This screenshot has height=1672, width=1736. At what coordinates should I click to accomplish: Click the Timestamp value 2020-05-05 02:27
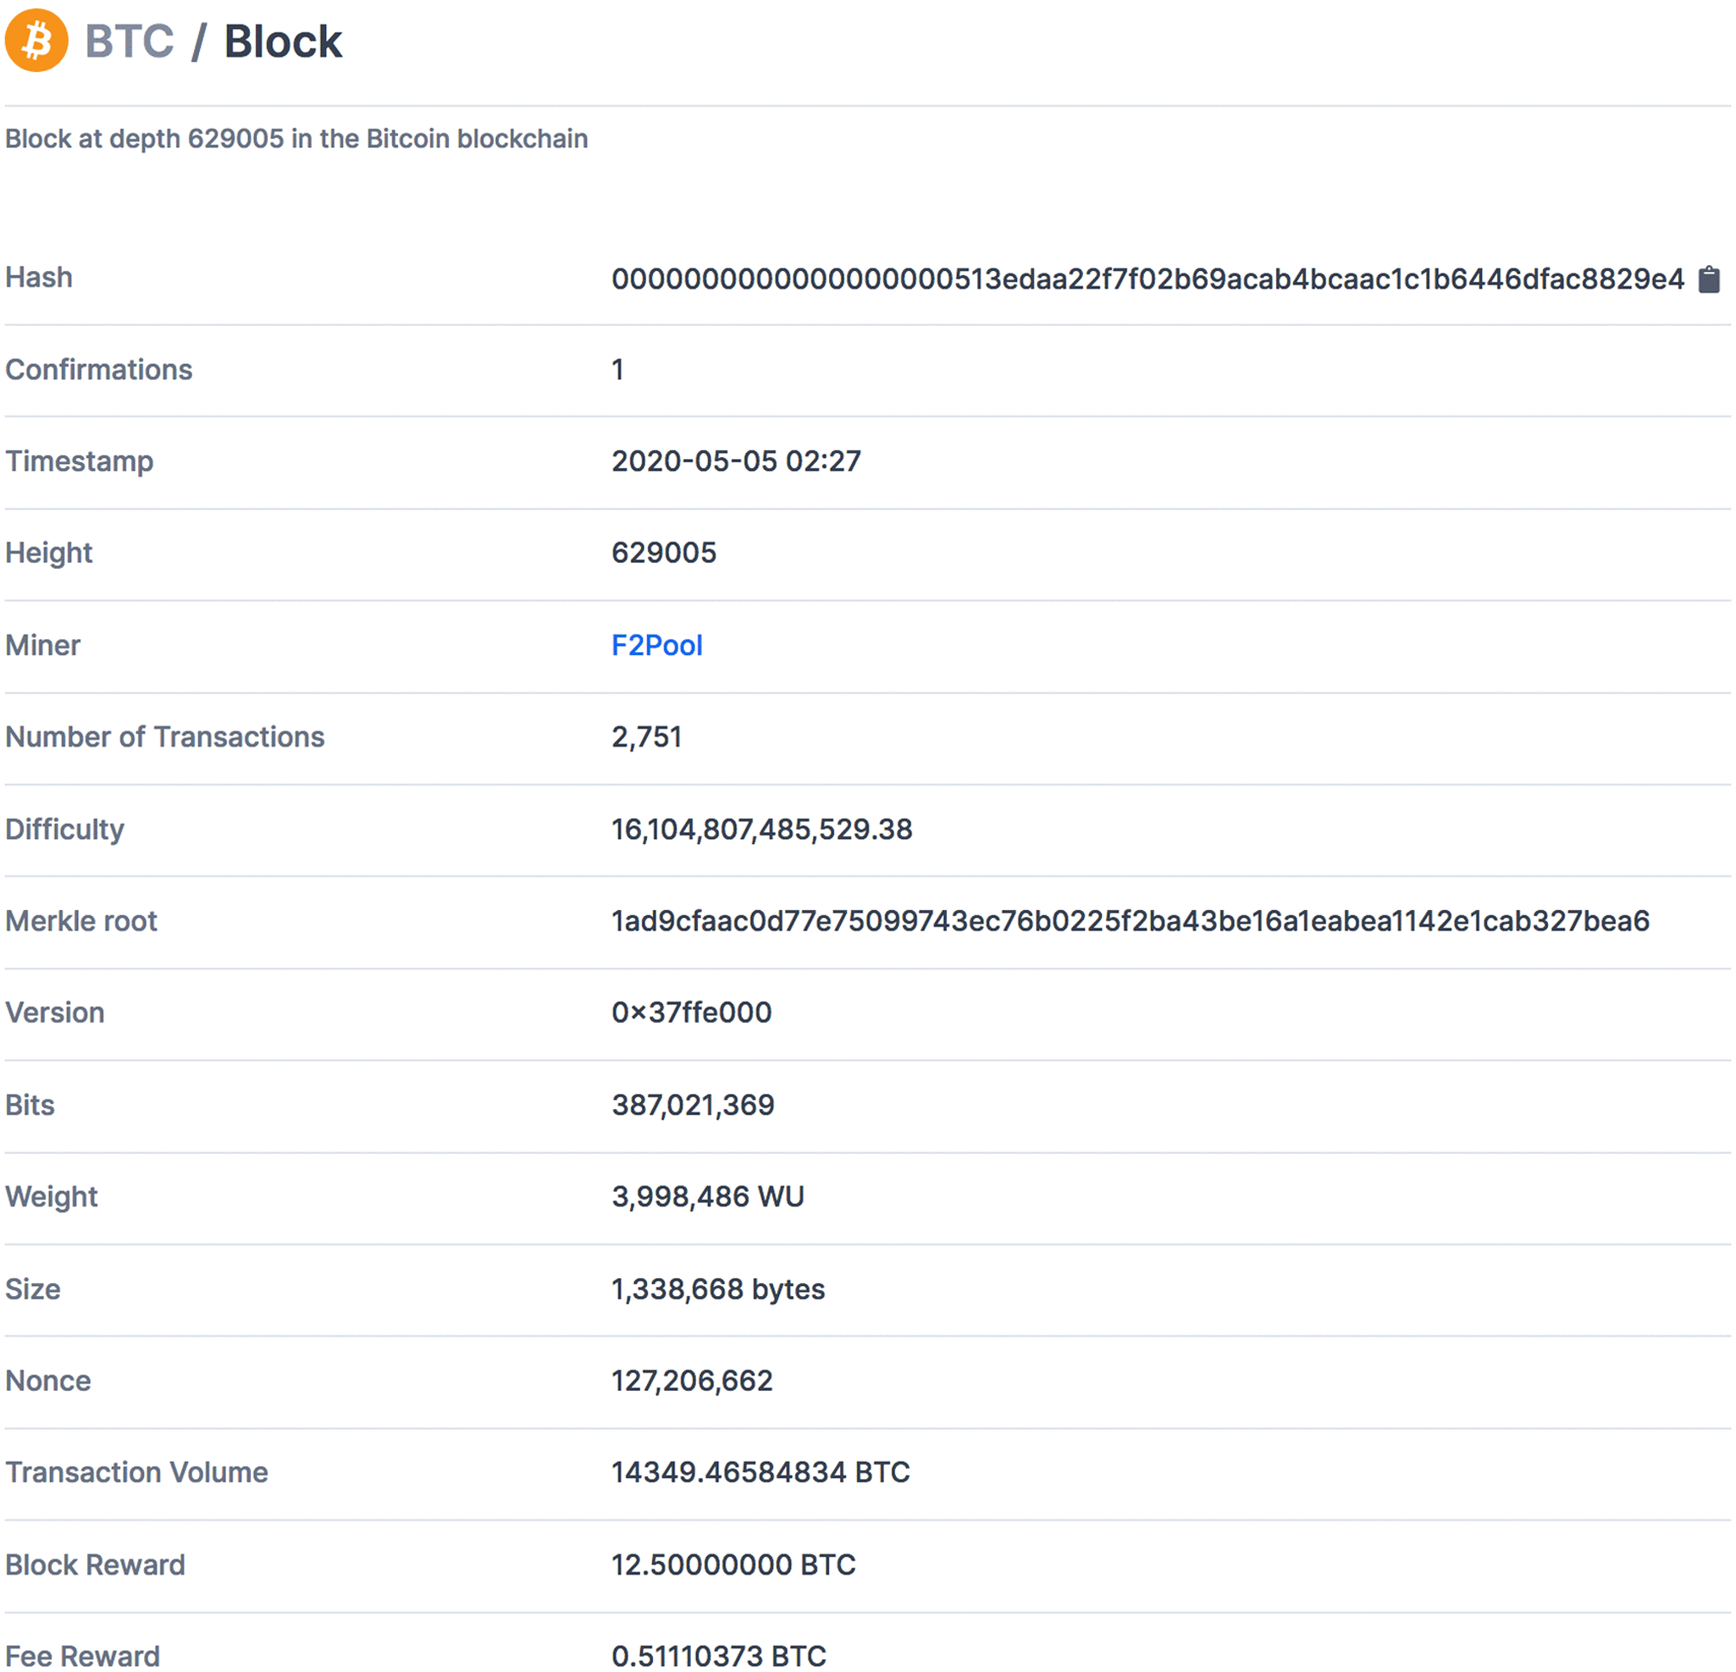pos(736,461)
